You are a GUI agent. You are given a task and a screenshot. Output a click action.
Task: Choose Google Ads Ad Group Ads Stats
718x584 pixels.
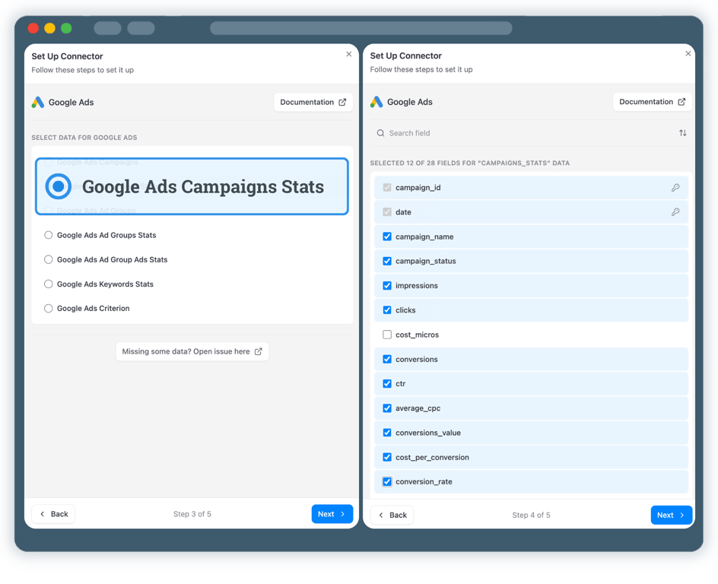[48, 259]
